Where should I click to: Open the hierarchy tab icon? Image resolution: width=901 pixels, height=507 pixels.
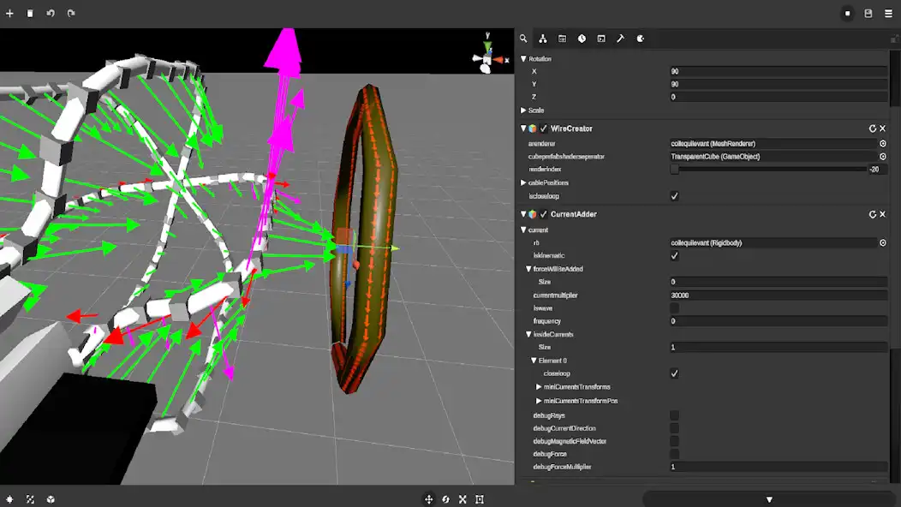543,39
